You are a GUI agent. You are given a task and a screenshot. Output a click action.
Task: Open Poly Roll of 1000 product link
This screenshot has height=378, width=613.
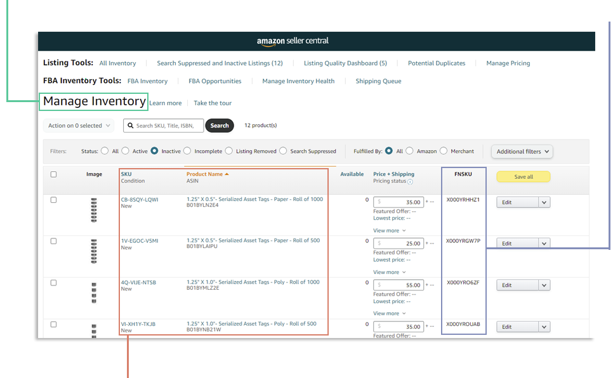coord(253,282)
